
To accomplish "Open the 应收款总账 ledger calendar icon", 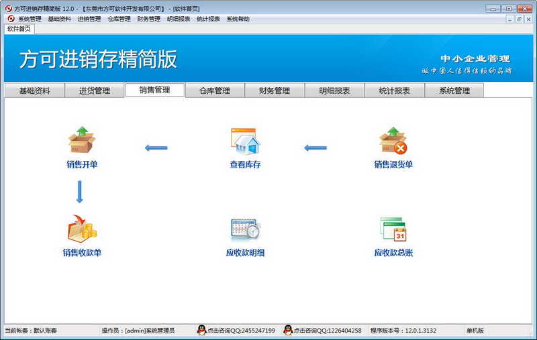I will [x=393, y=229].
